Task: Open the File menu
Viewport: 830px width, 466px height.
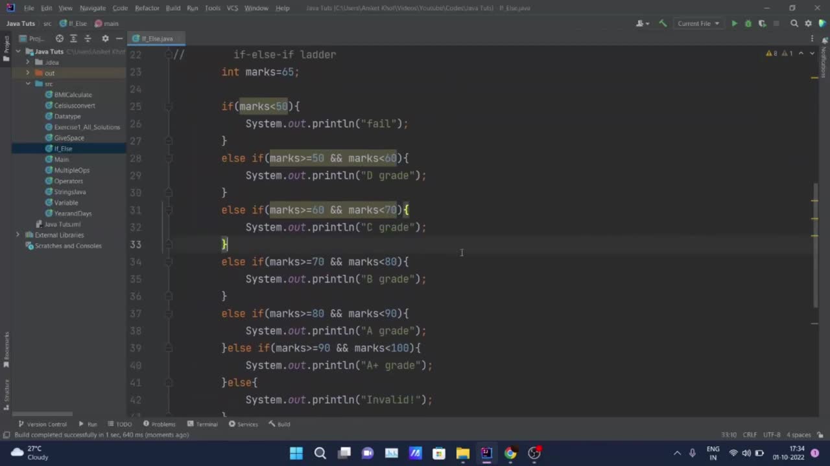Action: pyautogui.click(x=29, y=8)
